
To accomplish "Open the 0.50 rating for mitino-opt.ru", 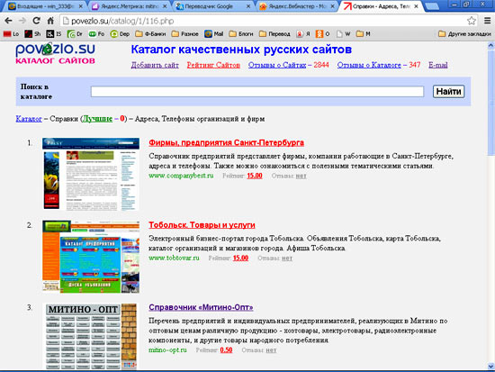I will coord(226,350).
